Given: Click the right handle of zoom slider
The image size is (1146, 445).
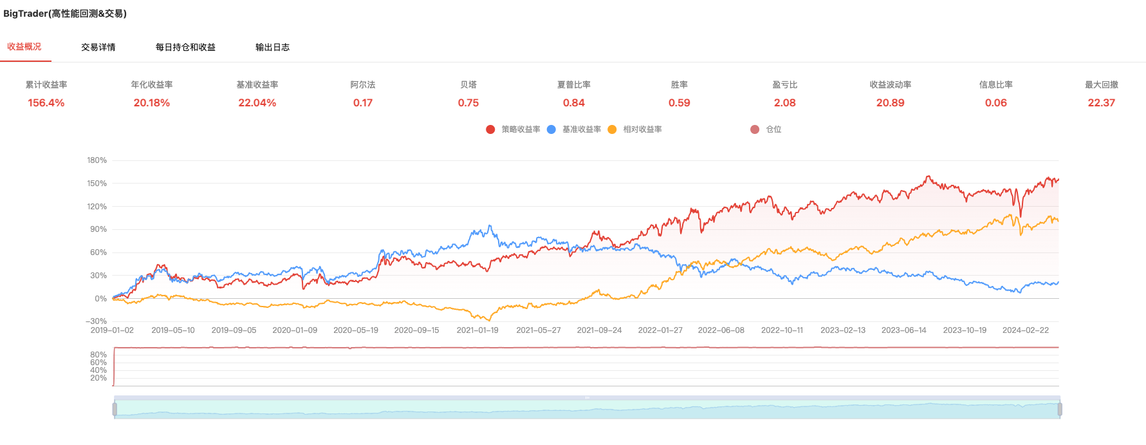Looking at the screenshot, I should (1059, 409).
